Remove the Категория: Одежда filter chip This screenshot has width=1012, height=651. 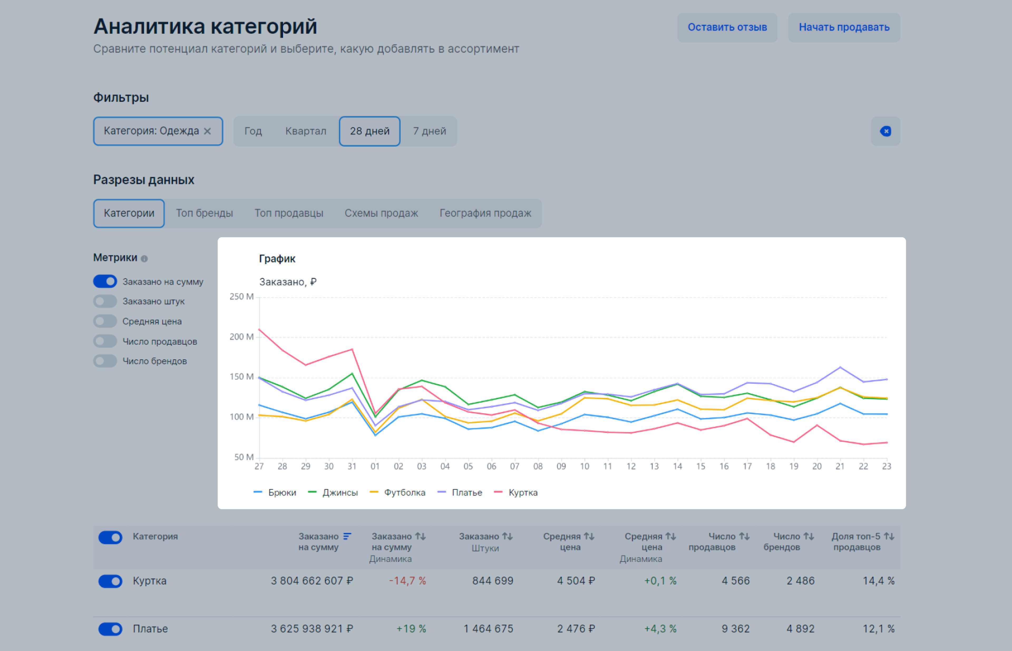207,131
